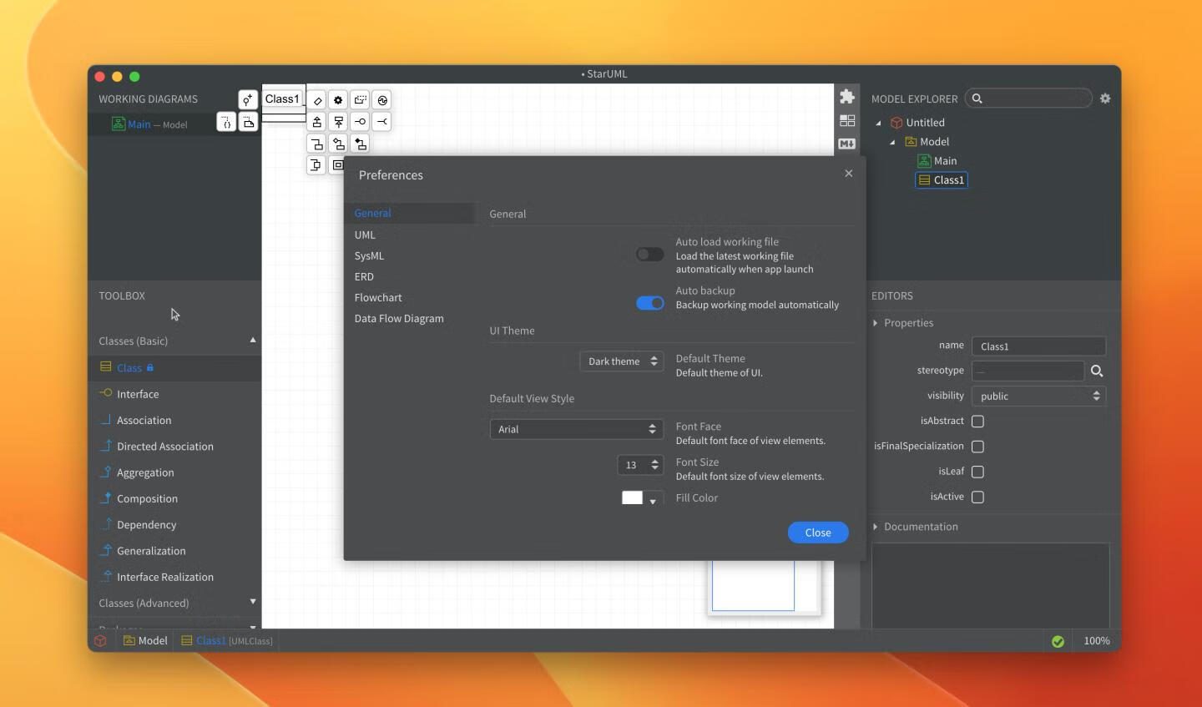Click the green validation checkmark icon

1058,641
